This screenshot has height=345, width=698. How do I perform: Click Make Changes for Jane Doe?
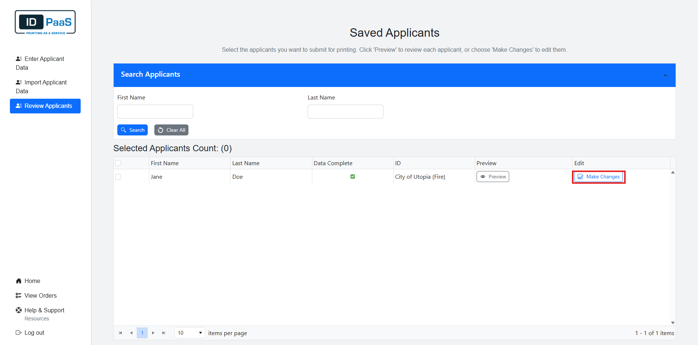click(x=598, y=177)
